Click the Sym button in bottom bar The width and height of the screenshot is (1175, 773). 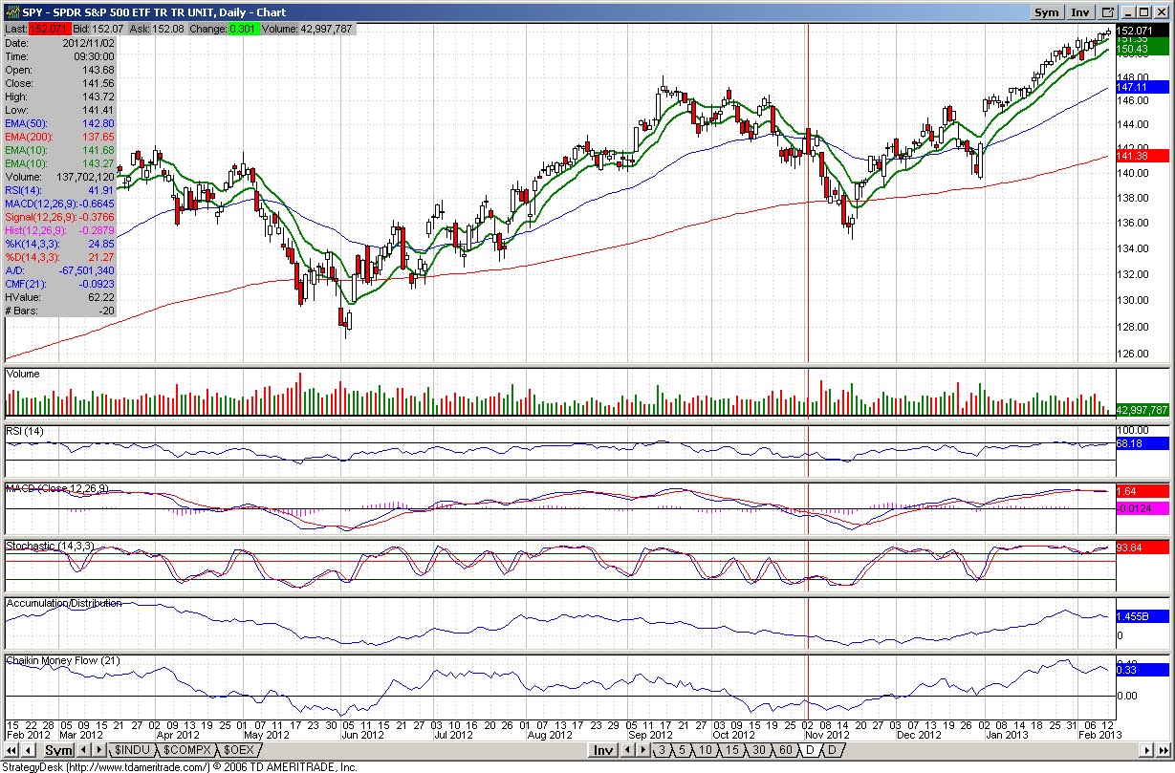point(59,750)
